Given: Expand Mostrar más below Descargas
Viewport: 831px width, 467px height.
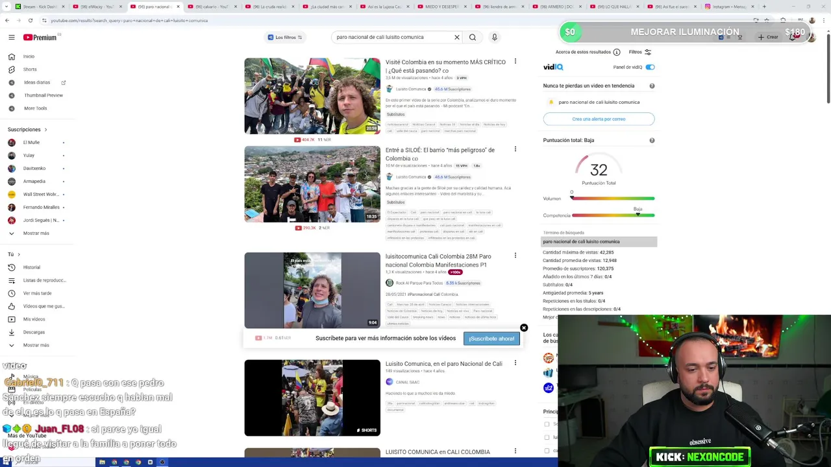Looking at the screenshot, I should pyautogui.click(x=36, y=345).
